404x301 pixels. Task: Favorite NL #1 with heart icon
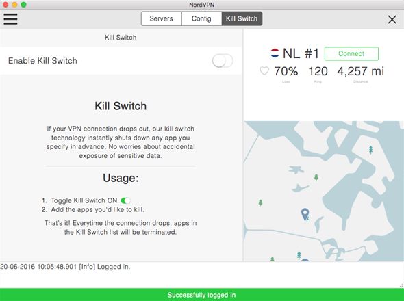(x=264, y=71)
